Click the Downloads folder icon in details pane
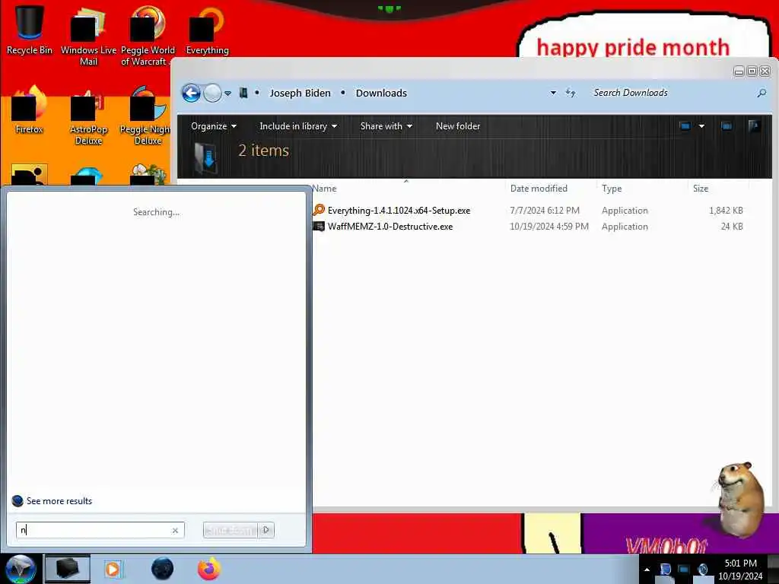This screenshot has height=584, width=779. (205, 158)
